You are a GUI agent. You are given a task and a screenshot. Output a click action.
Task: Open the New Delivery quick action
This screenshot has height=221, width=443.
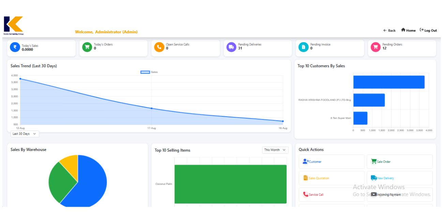click(400, 178)
